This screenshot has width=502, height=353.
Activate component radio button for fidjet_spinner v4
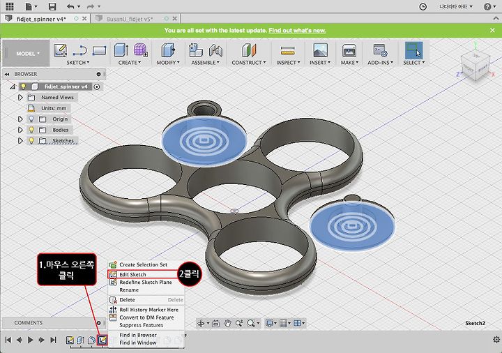pyautogui.click(x=97, y=87)
